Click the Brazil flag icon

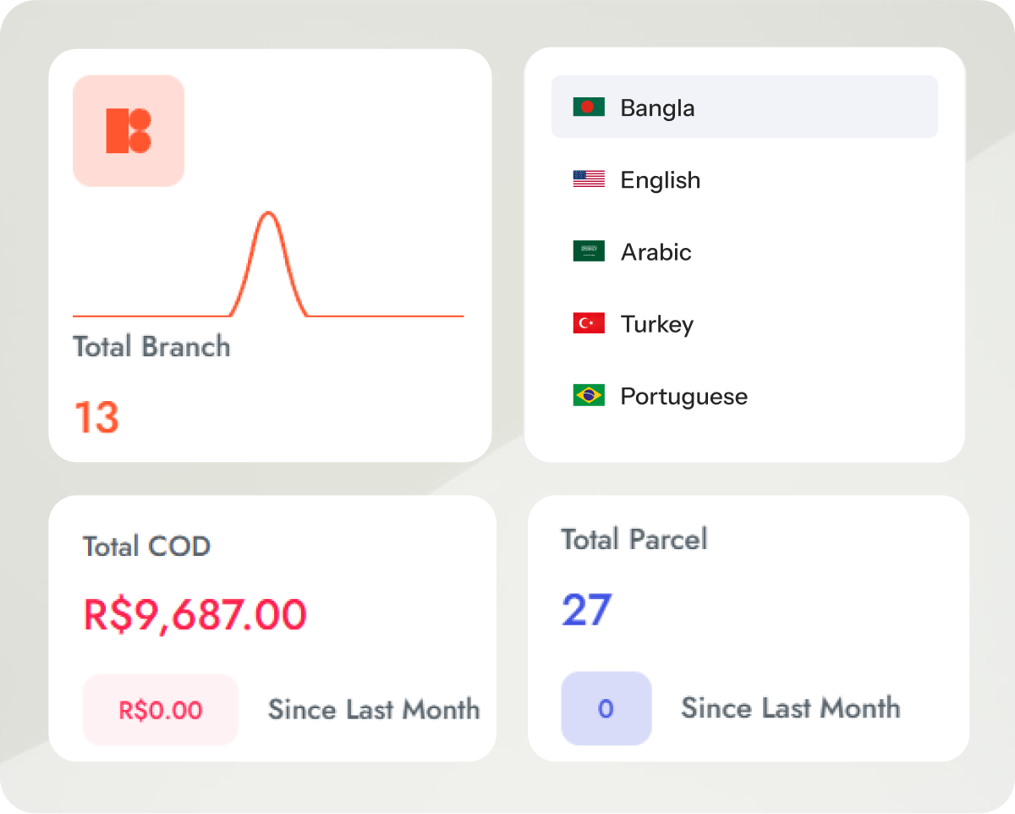pyautogui.click(x=589, y=395)
